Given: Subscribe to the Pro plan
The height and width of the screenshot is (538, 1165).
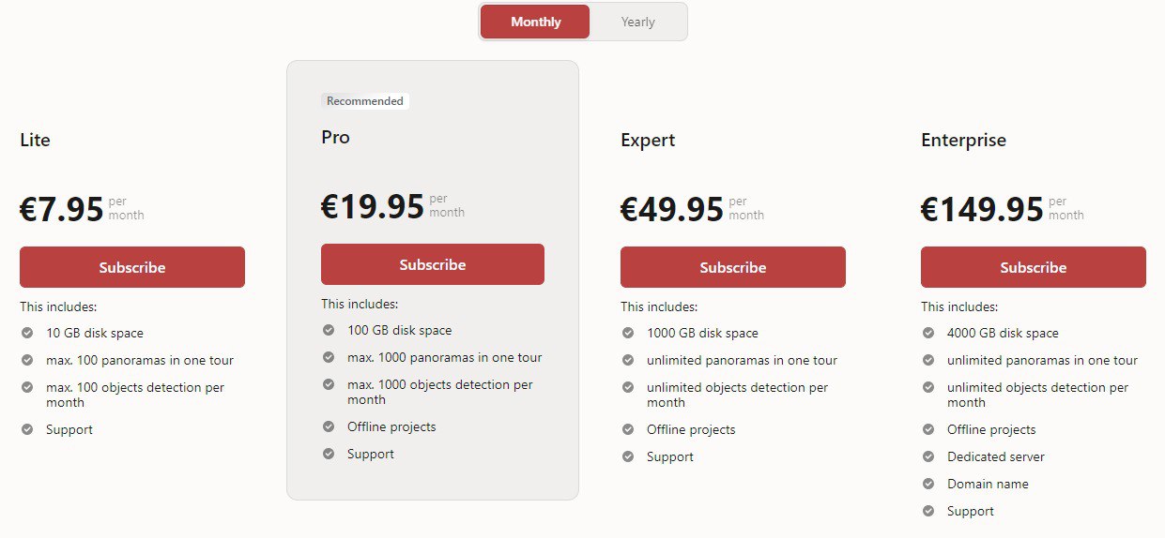Looking at the screenshot, I should 433,264.
